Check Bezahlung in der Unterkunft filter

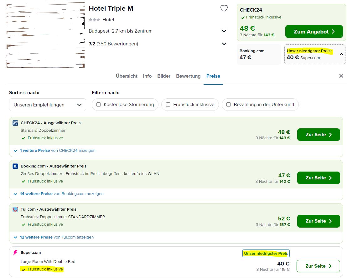[x=229, y=105]
